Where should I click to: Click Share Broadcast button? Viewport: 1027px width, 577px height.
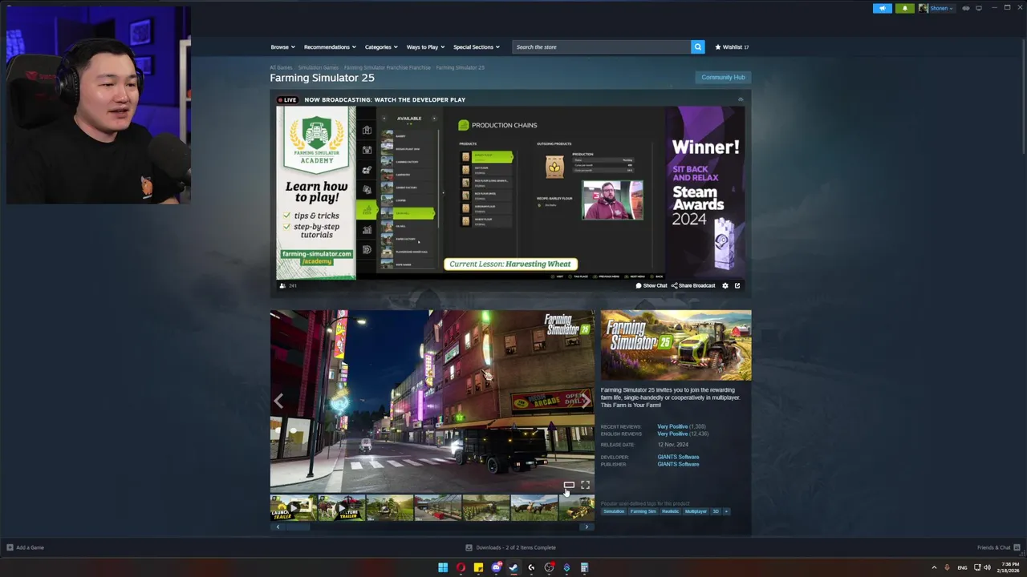(693, 285)
